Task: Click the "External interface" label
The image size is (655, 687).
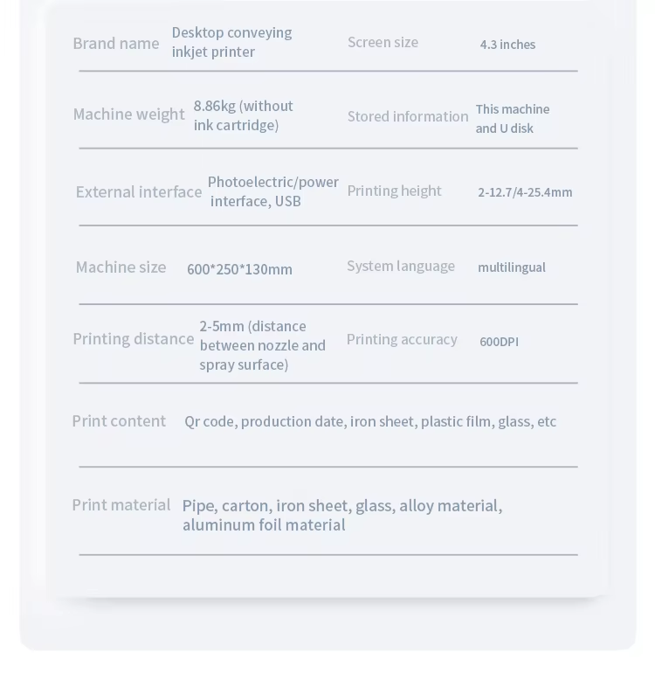Action: pos(139,192)
